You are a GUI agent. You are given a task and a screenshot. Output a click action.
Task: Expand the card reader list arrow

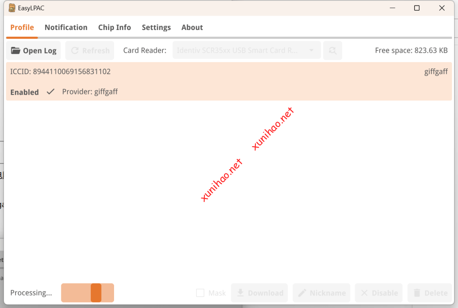click(x=311, y=51)
